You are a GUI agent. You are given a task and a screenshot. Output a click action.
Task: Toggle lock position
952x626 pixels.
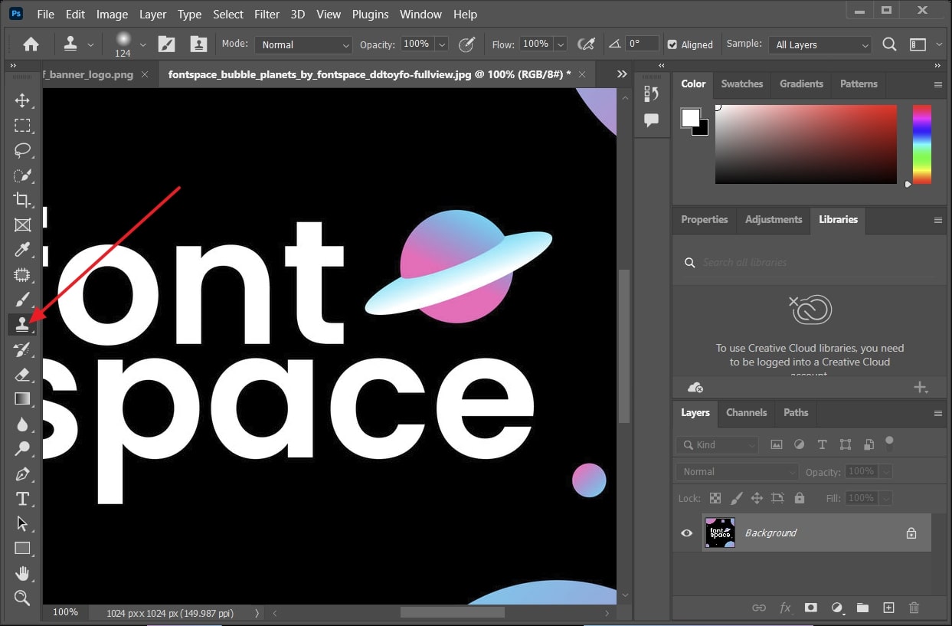click(757, 498)
